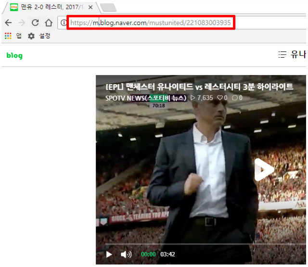This screenshot has height=267, width=308.
Task: Select the 맨유 2-0 레스터 browser tab
Action: point(51,7)
